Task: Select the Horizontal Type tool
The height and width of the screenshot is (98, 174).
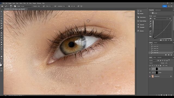Action: (1, 49)
